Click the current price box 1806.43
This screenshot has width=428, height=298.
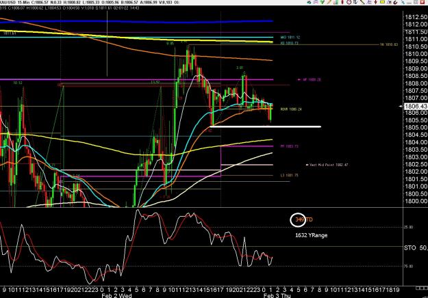click(x=416, y=106)
